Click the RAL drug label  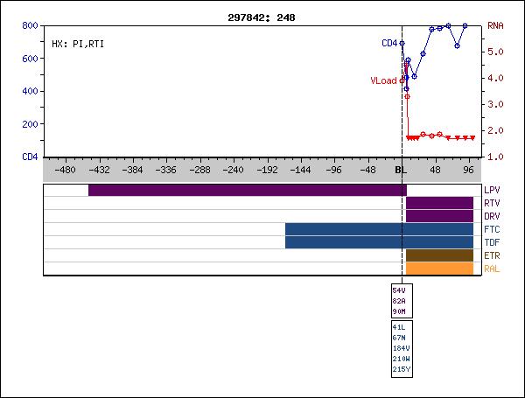[492, 269]
